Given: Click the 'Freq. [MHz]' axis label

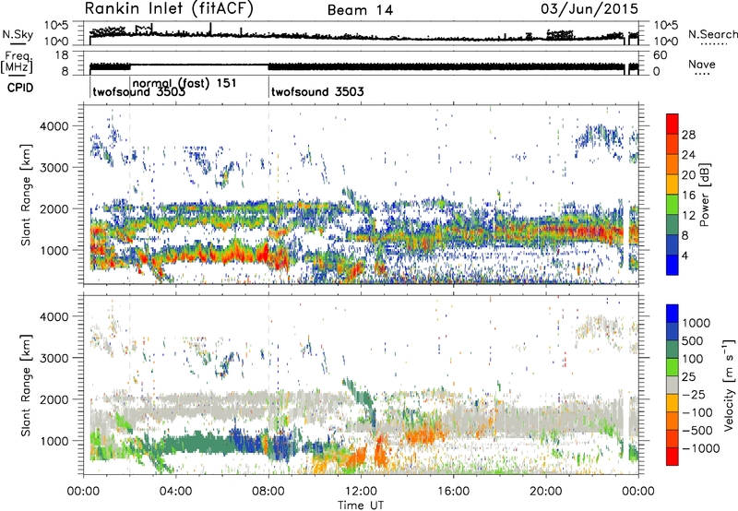Looking at the screenshot, I should tap(18, 62).
